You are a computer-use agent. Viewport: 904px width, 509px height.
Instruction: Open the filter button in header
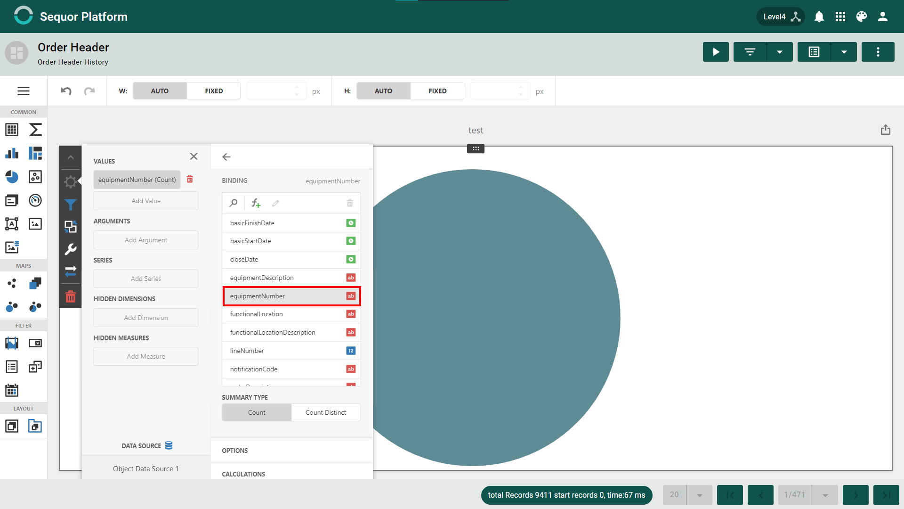(750, 52)
